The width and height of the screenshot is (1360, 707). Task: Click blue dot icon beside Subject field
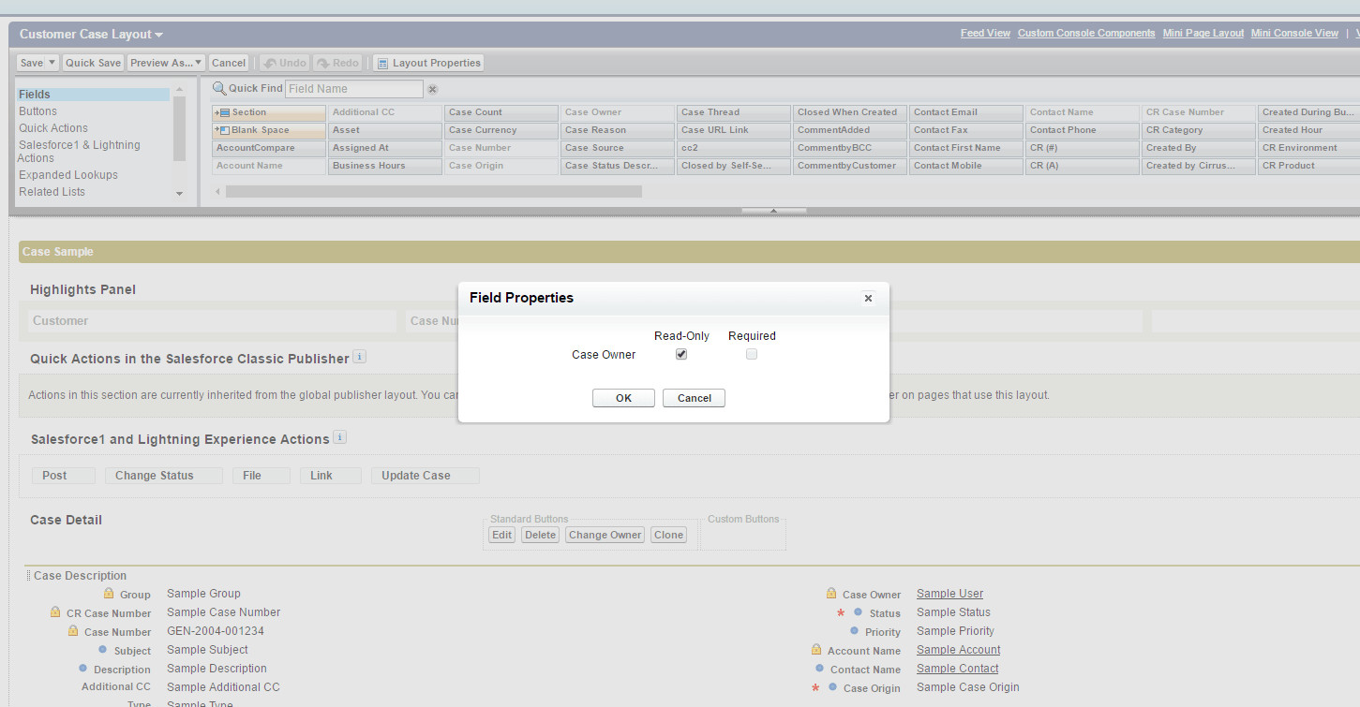coord(102,649)
